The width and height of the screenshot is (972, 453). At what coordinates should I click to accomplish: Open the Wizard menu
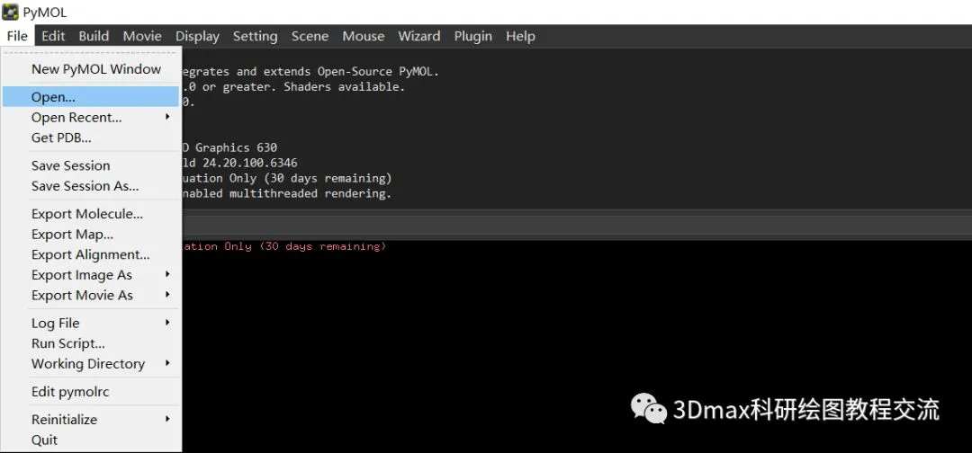click(419, 36)
